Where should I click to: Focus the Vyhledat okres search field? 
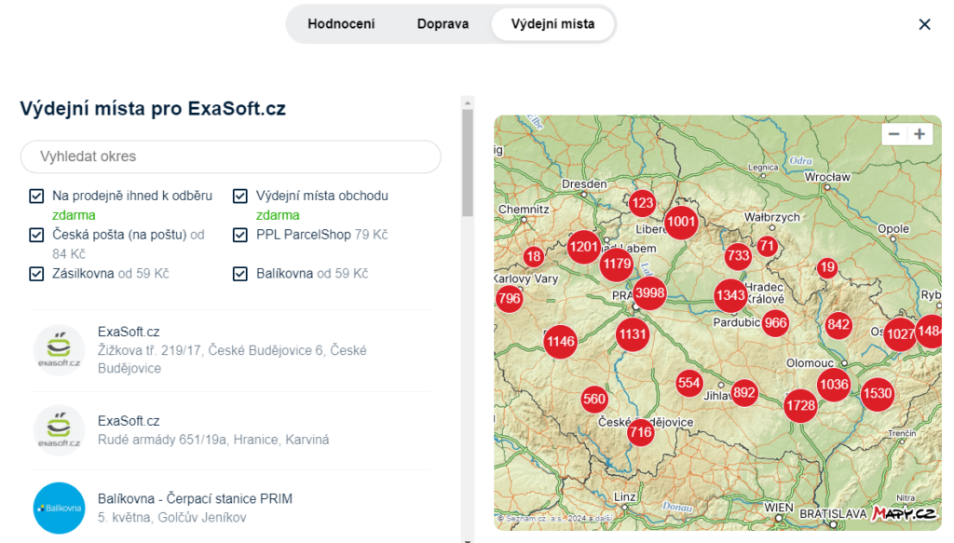[x=231, y=156]
